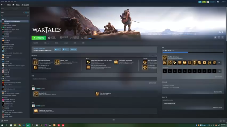Click the green 开始游戏 play button

click(39, 38)
